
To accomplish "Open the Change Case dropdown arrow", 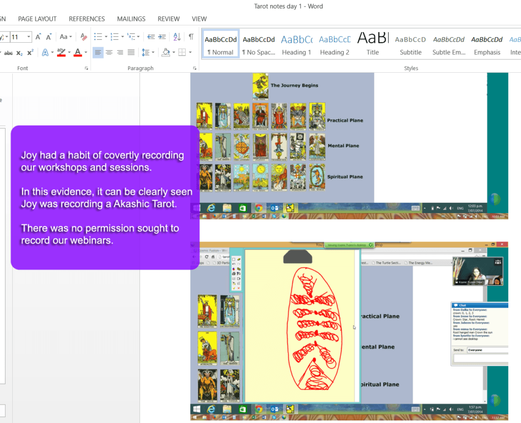I will pos(71,37).
